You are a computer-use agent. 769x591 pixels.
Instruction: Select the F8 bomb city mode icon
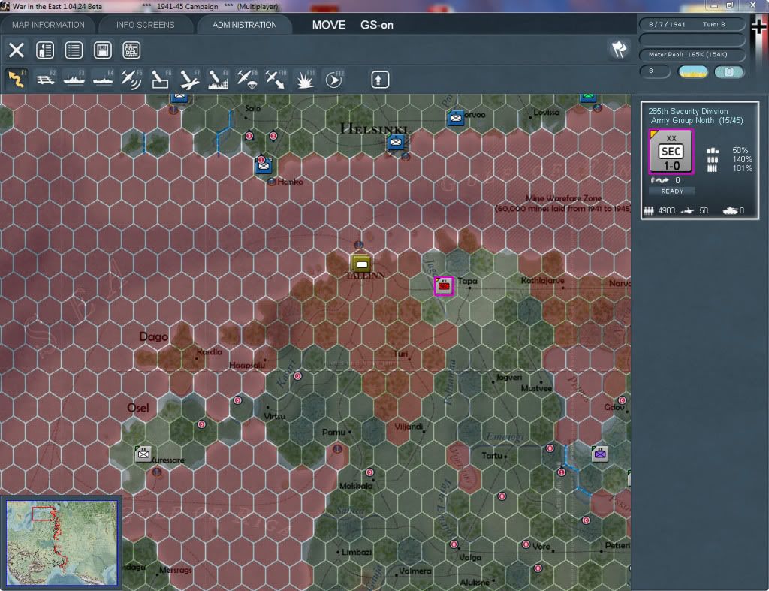pyautogui.click(x=219, y=79)
